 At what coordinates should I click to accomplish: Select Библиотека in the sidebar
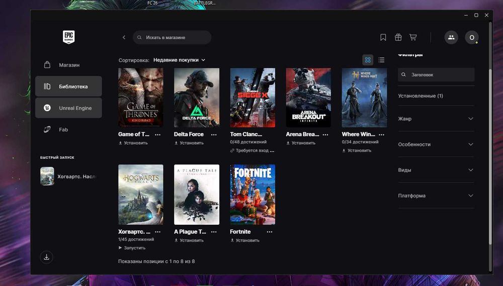[68, 86]
